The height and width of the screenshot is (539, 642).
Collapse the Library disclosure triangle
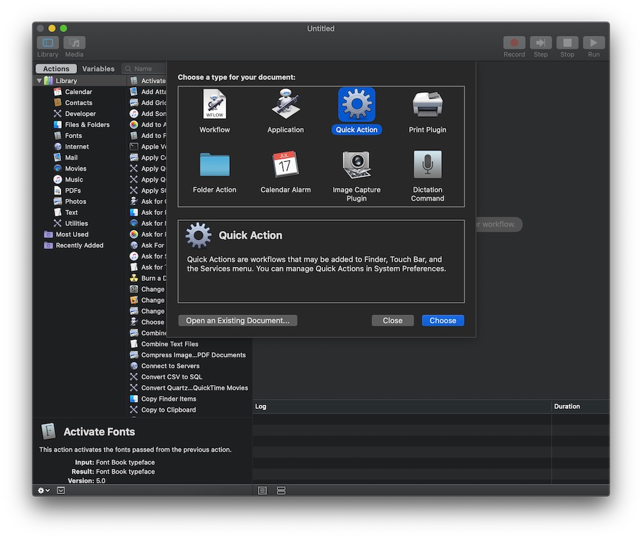39,81
